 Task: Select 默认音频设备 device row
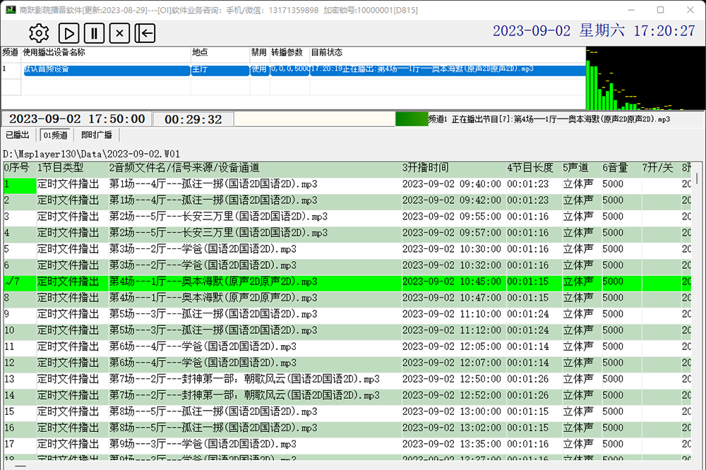point(107,70)
